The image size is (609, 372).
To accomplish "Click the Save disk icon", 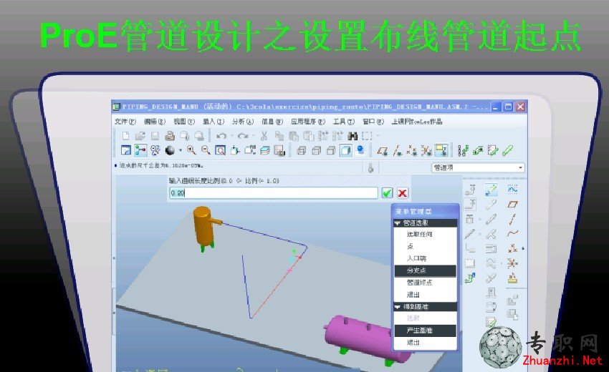I will click(x=155, y=136).
